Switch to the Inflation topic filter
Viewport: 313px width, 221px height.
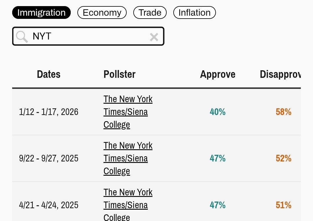click(194, 13)
